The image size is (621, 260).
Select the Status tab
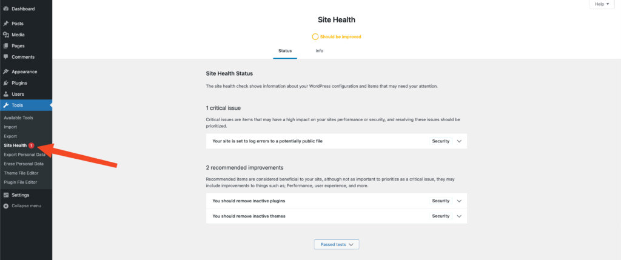tap(284, 51)
